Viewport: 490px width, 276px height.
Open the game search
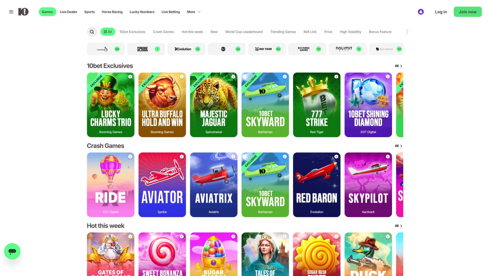click(92, 32)
